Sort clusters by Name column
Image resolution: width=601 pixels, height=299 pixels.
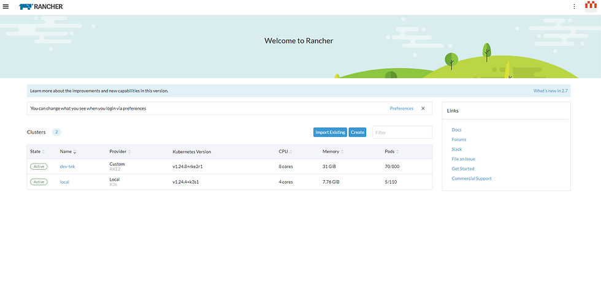click(68, 151)
